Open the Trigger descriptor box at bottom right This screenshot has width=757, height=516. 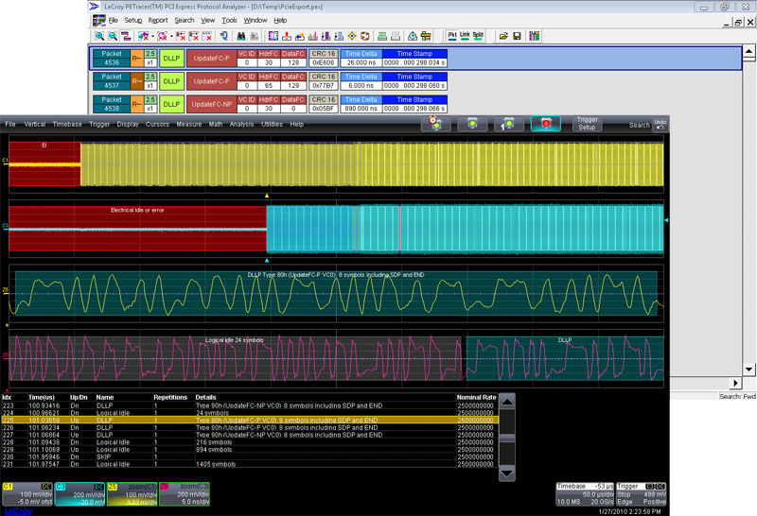tap(642, 494)
